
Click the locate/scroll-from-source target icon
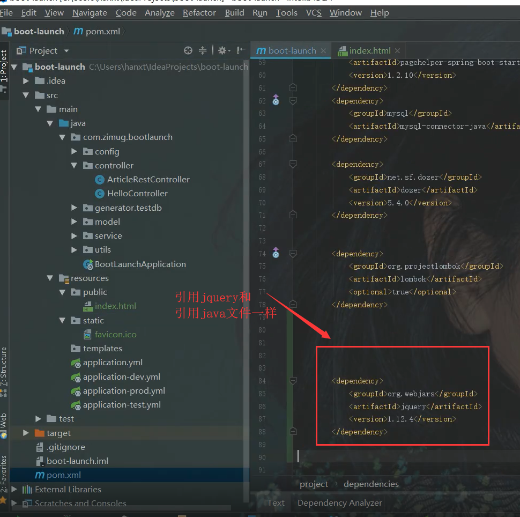(188, 50)
